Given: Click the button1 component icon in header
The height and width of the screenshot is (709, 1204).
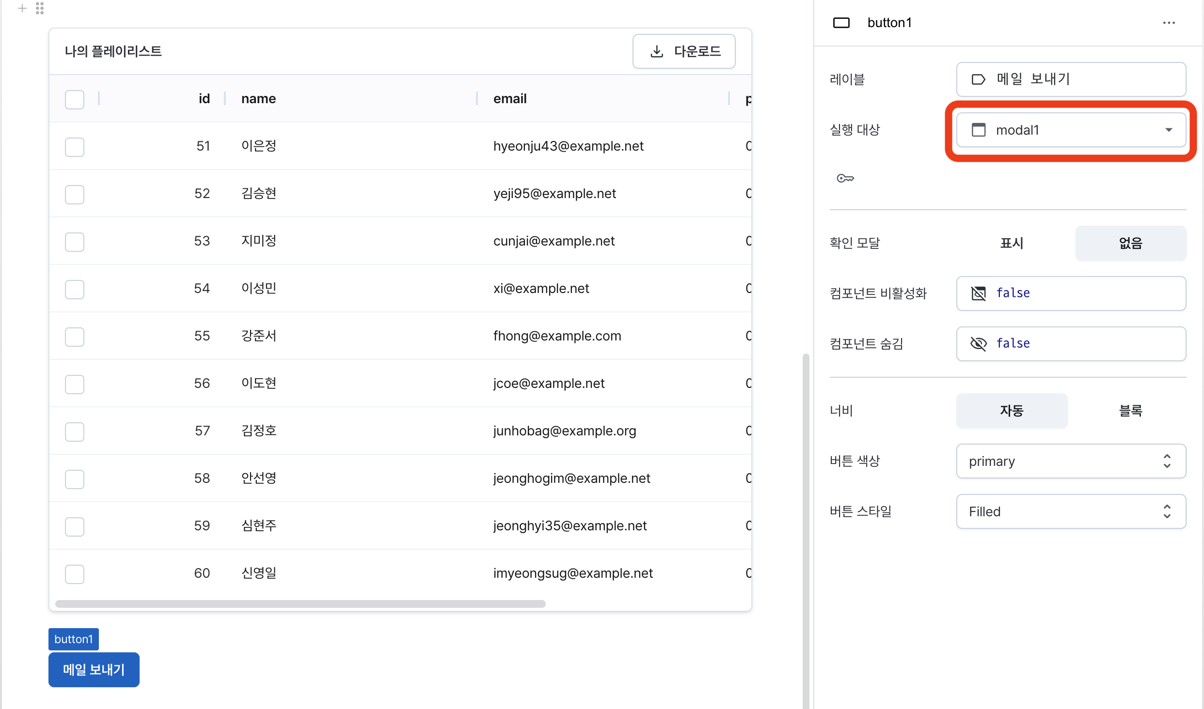Looking at the screenshot, I should (x=841, y=23).
